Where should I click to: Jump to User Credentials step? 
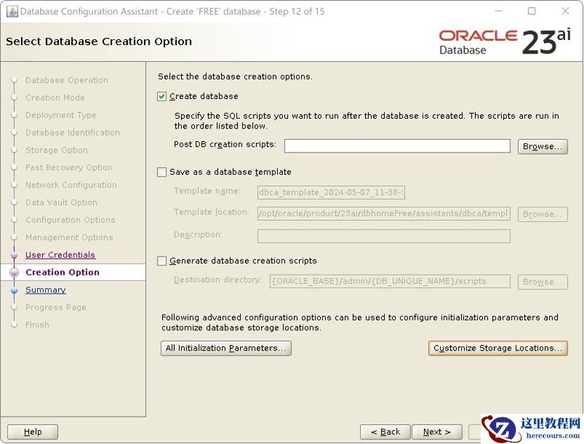coord(60,255)
